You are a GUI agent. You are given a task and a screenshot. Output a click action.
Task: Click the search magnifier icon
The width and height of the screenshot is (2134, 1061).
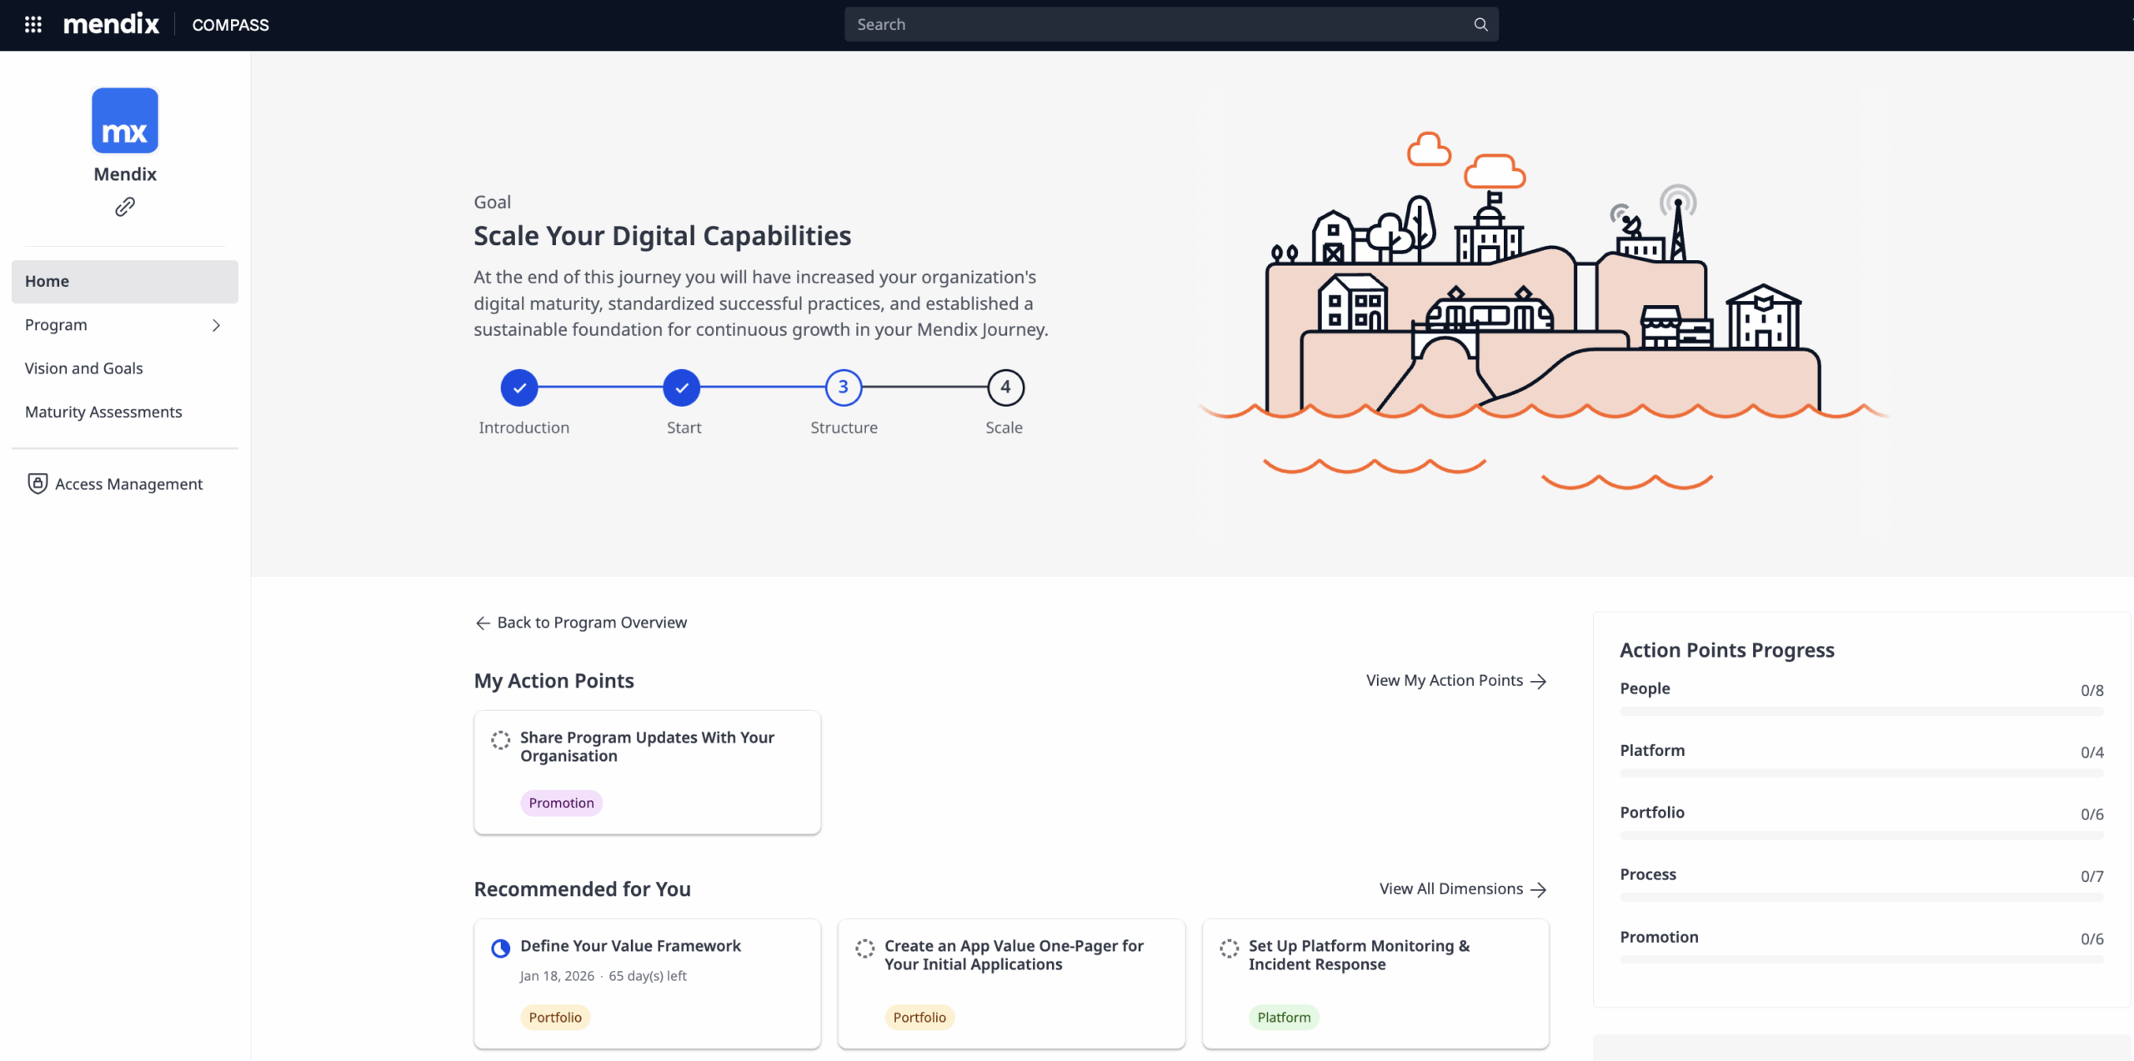point(1480,24)
